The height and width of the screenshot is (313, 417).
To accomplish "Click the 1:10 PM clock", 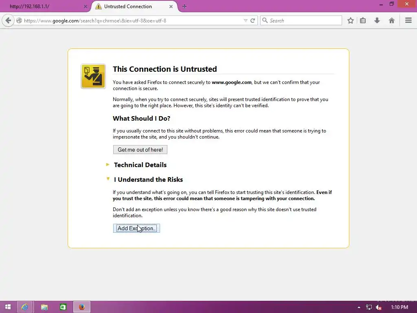I will pyautogui.click(x=399, y=307).
